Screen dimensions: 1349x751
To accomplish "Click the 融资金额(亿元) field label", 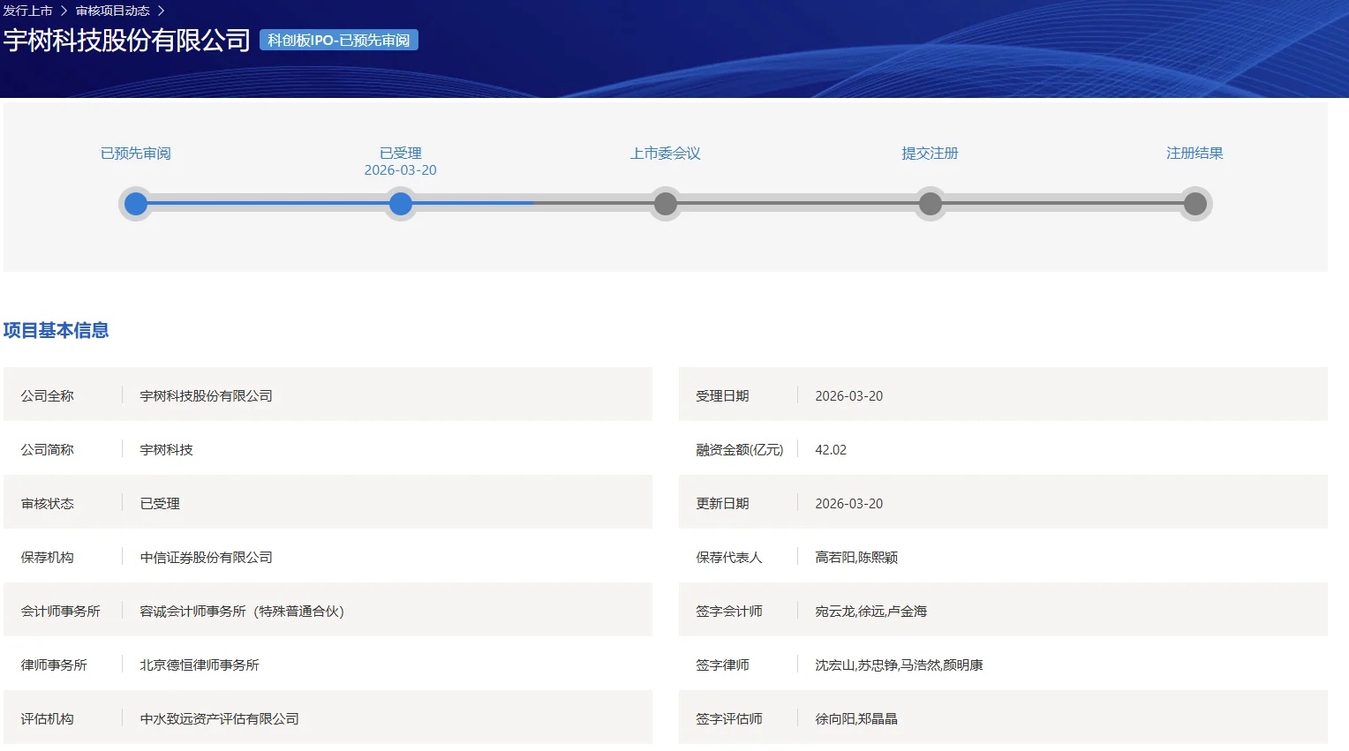I will click(740, 450).
